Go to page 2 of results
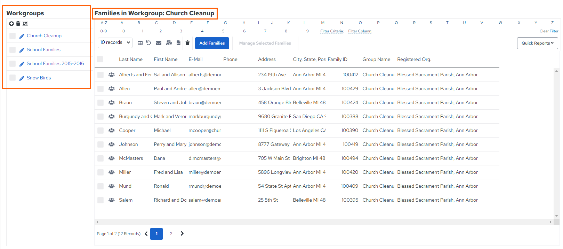The height and width of the screenshot is (249, 563). pyautogui.click(x=171, y=234)
